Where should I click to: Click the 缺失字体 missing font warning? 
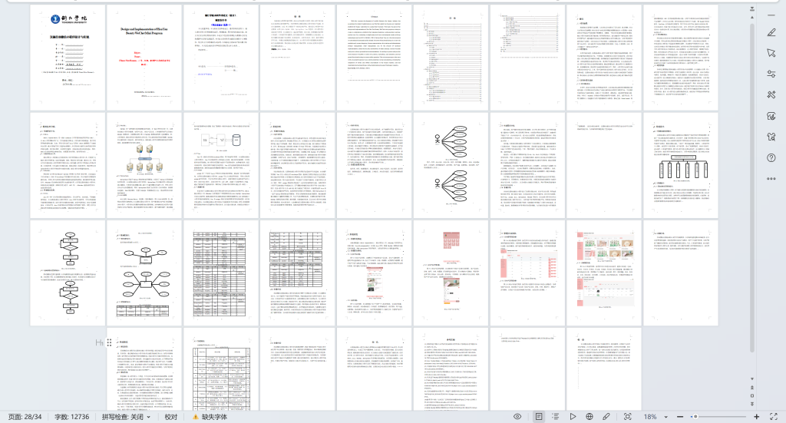click(x=210, y=417)
